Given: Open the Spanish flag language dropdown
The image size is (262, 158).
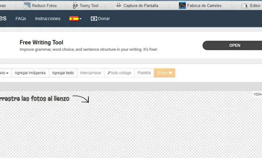Looking at the screenshot, I should 75,19.
